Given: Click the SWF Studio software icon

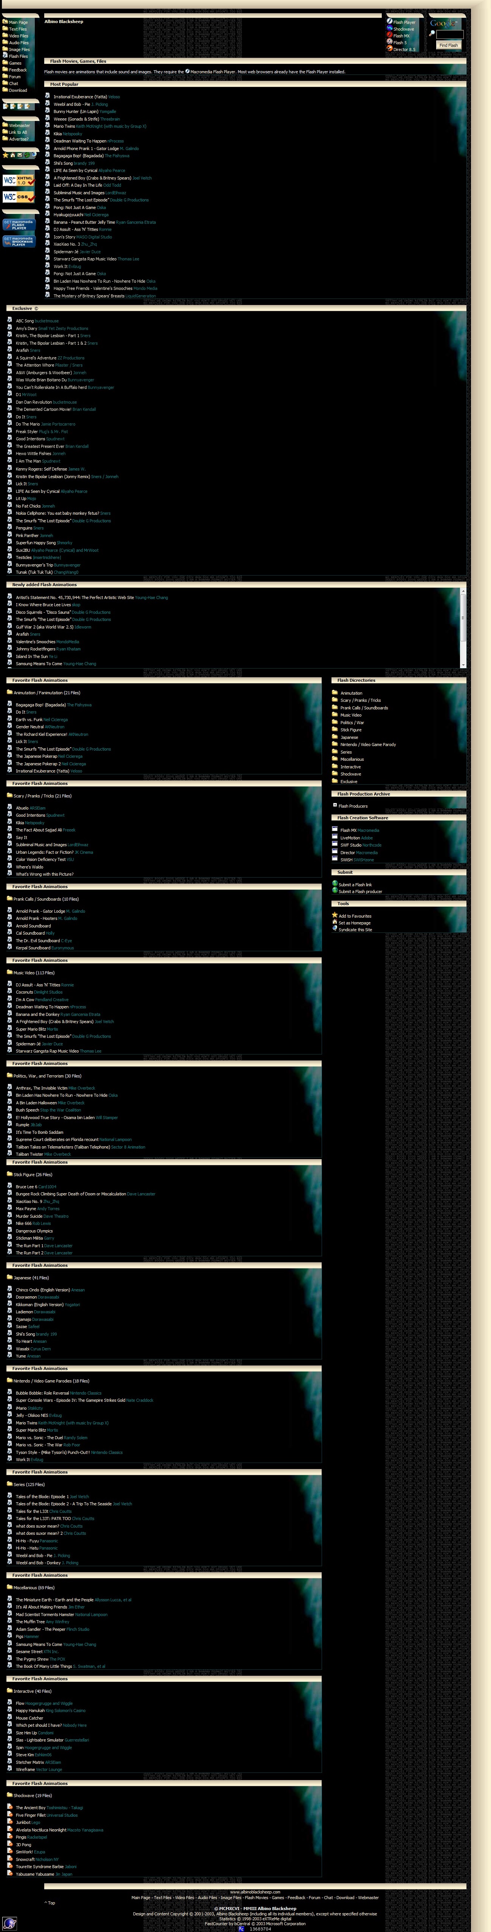Looking at the screenshot, I should coord(335,845).
